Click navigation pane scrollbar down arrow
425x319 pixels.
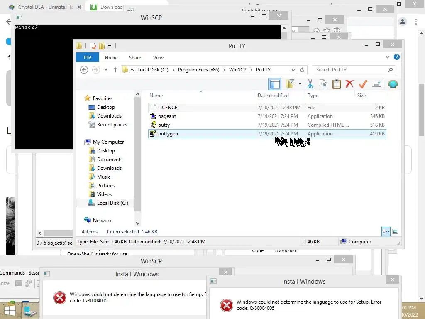pyautogui.click(x=137, y=223)
